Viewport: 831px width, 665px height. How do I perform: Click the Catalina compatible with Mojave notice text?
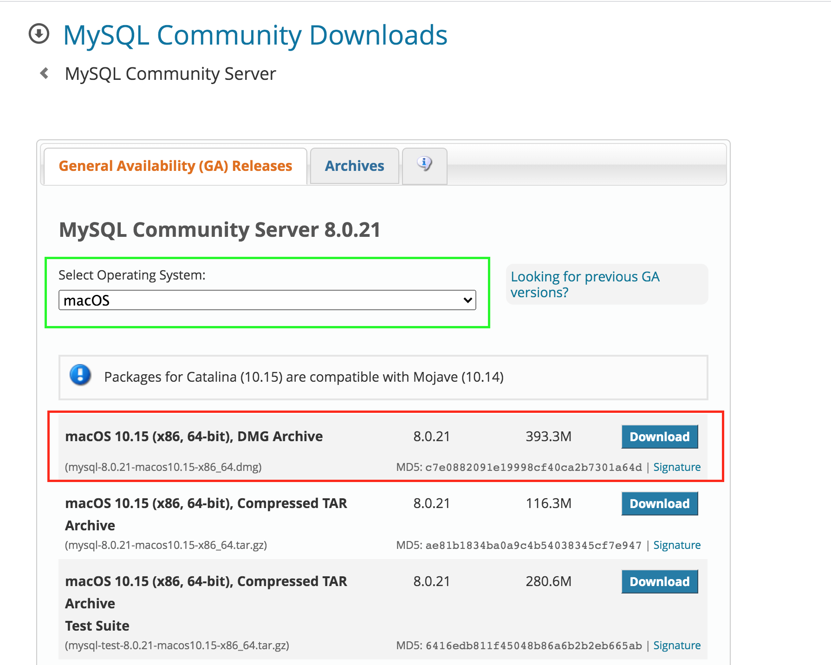304,377
